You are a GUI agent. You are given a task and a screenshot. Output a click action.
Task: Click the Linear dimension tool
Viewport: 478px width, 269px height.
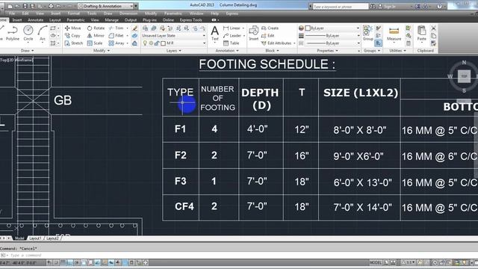click(x=232, y=28)
